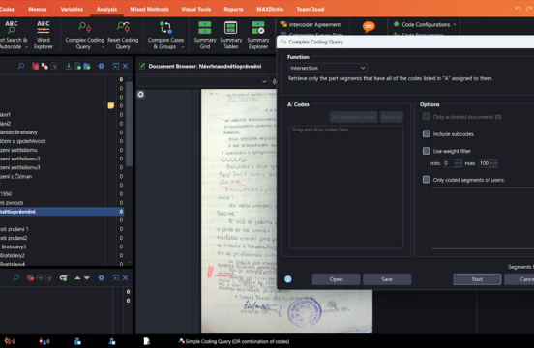
Task: Open the Summary Grid
Action: click(205, 35)
